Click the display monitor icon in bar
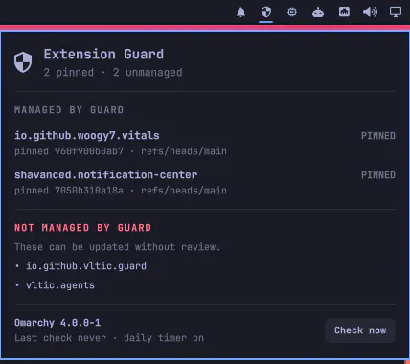Viewport: 410px width, 364px height. coord(396,12)
